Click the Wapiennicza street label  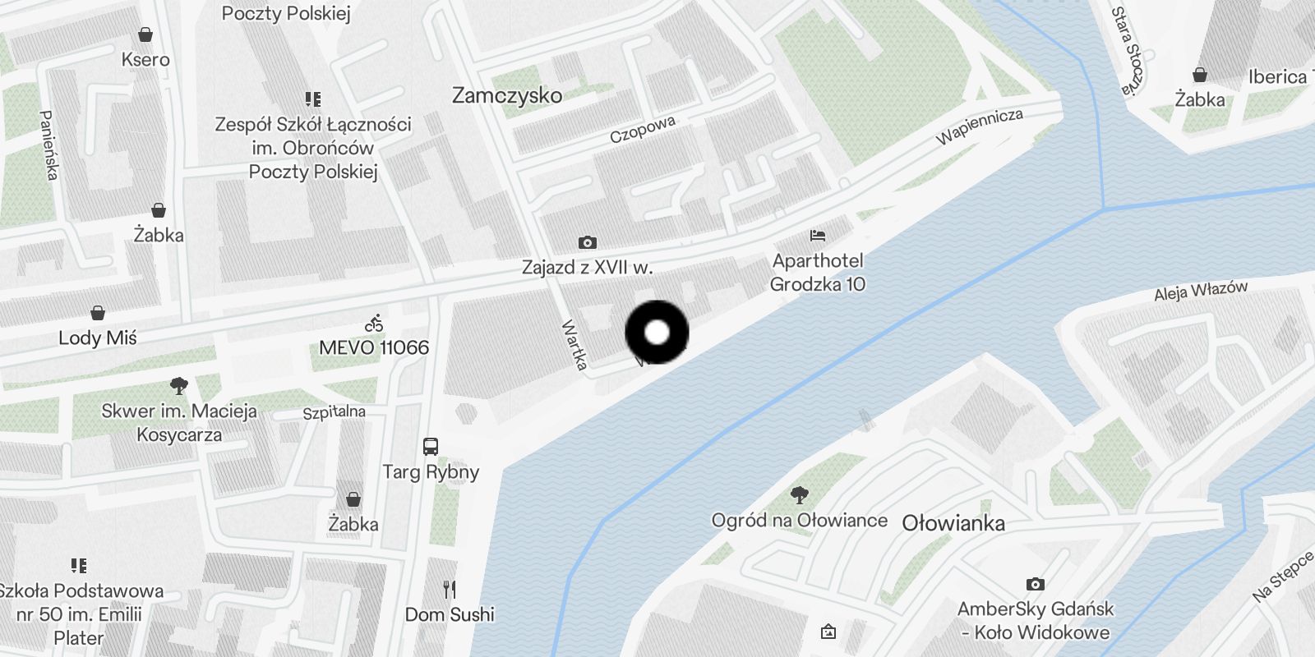point(980,127)
